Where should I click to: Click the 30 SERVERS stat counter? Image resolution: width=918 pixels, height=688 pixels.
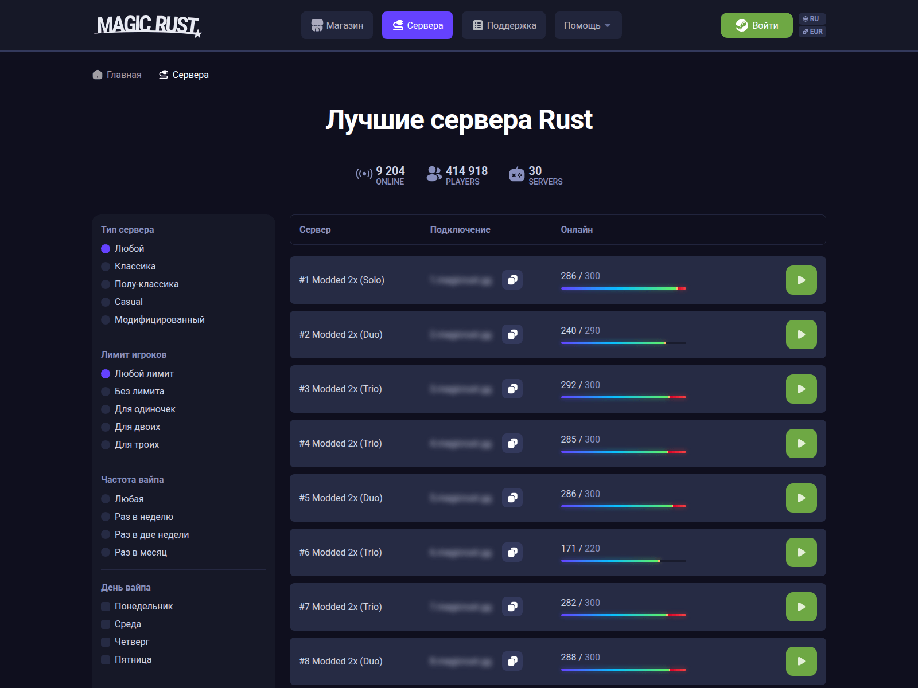coord(535,174)
